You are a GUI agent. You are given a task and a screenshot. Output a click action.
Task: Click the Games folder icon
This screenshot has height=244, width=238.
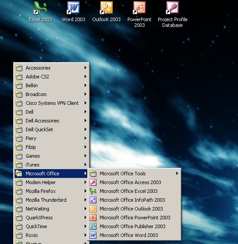(19, 156)
